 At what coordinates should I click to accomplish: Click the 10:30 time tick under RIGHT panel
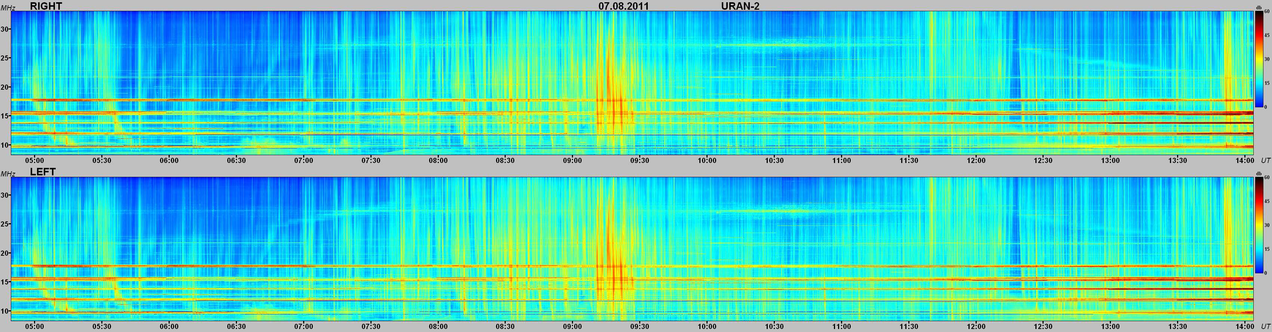tap(774, 160)
